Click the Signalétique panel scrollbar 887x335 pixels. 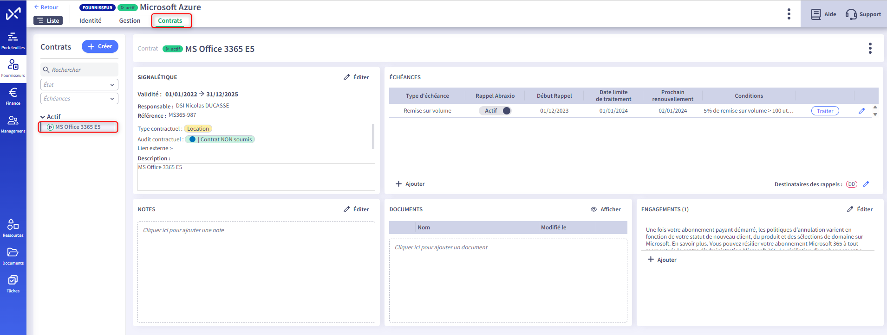tap(373, 136)
